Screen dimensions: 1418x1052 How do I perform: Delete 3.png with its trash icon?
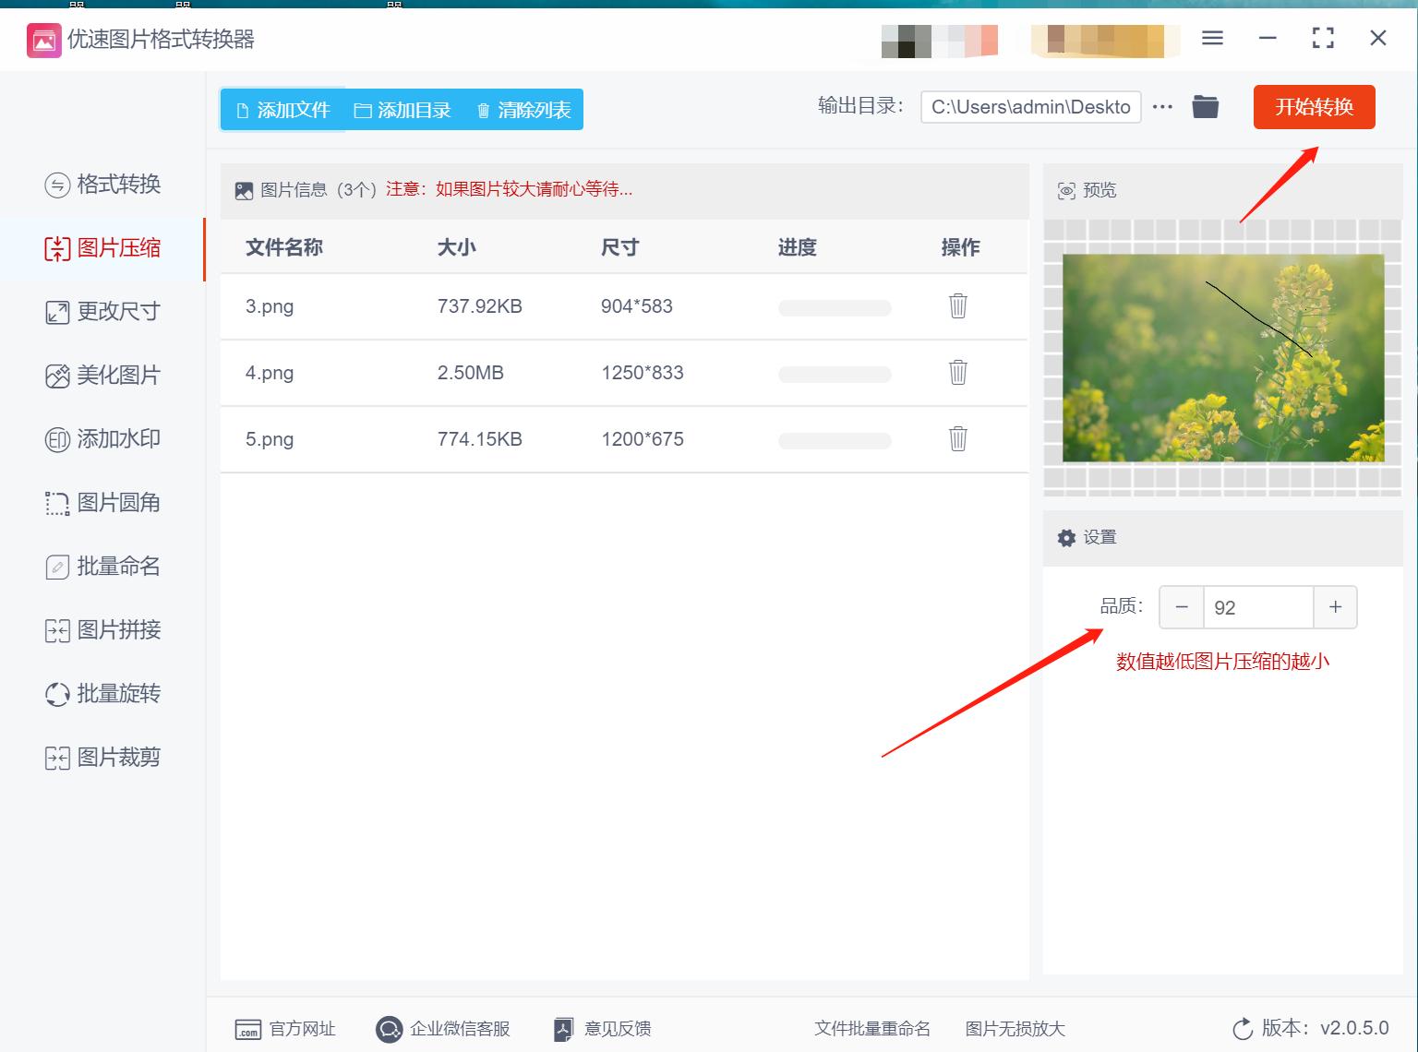(x=957, y=305)
